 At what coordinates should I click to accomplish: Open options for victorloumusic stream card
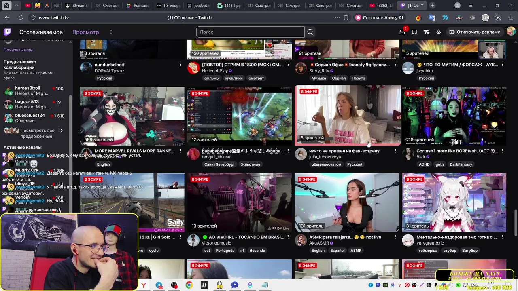point(288,237)
